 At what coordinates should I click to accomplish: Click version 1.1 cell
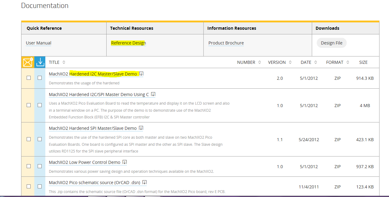[280, 140]
